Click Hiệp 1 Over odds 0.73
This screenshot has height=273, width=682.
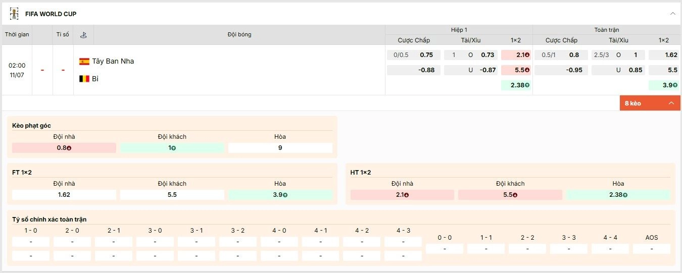pos(471,55)
